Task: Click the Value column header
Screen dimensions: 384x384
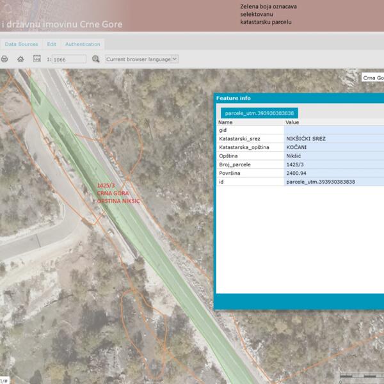Action: point(292,122)
